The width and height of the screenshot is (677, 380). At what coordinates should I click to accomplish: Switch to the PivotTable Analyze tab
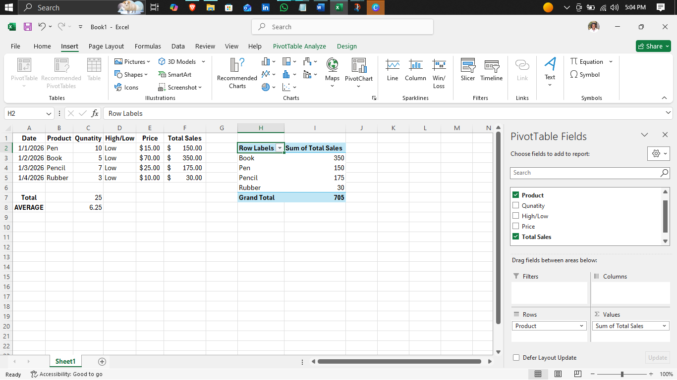tap(299, 46)
